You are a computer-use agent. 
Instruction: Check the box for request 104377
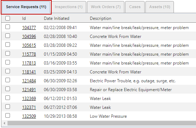coord(7,27)
